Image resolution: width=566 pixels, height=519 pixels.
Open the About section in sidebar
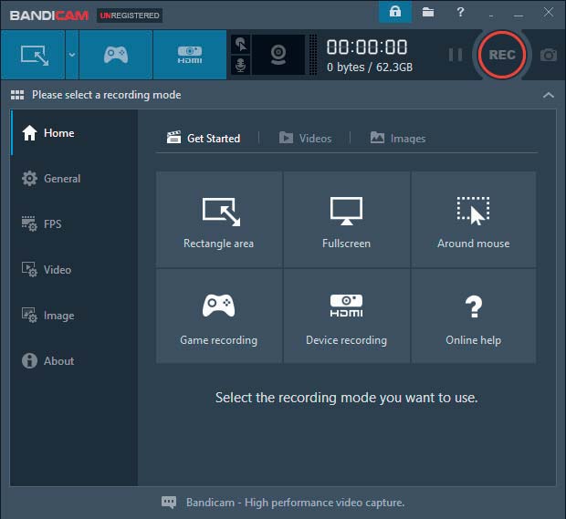[74, 360]
